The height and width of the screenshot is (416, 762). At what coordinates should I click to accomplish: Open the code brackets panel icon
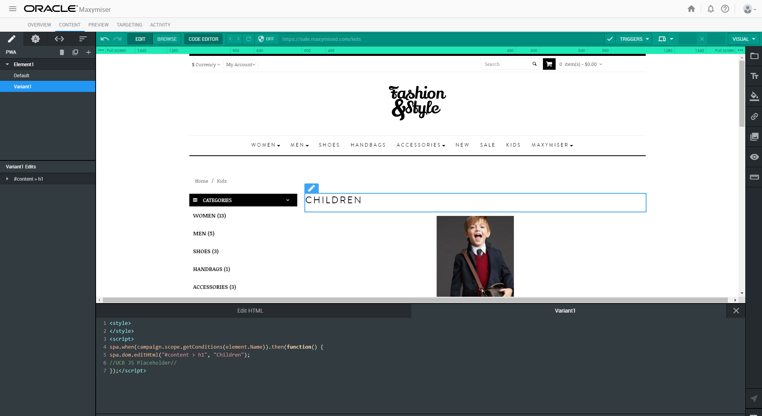(x=59, y=39)
